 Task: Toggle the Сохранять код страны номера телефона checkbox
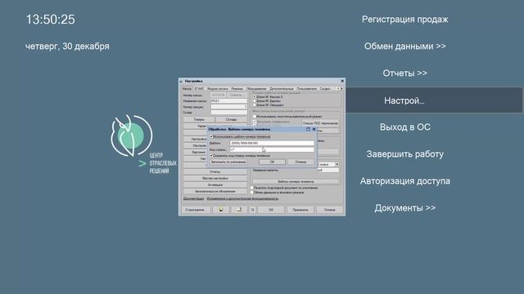211,156
